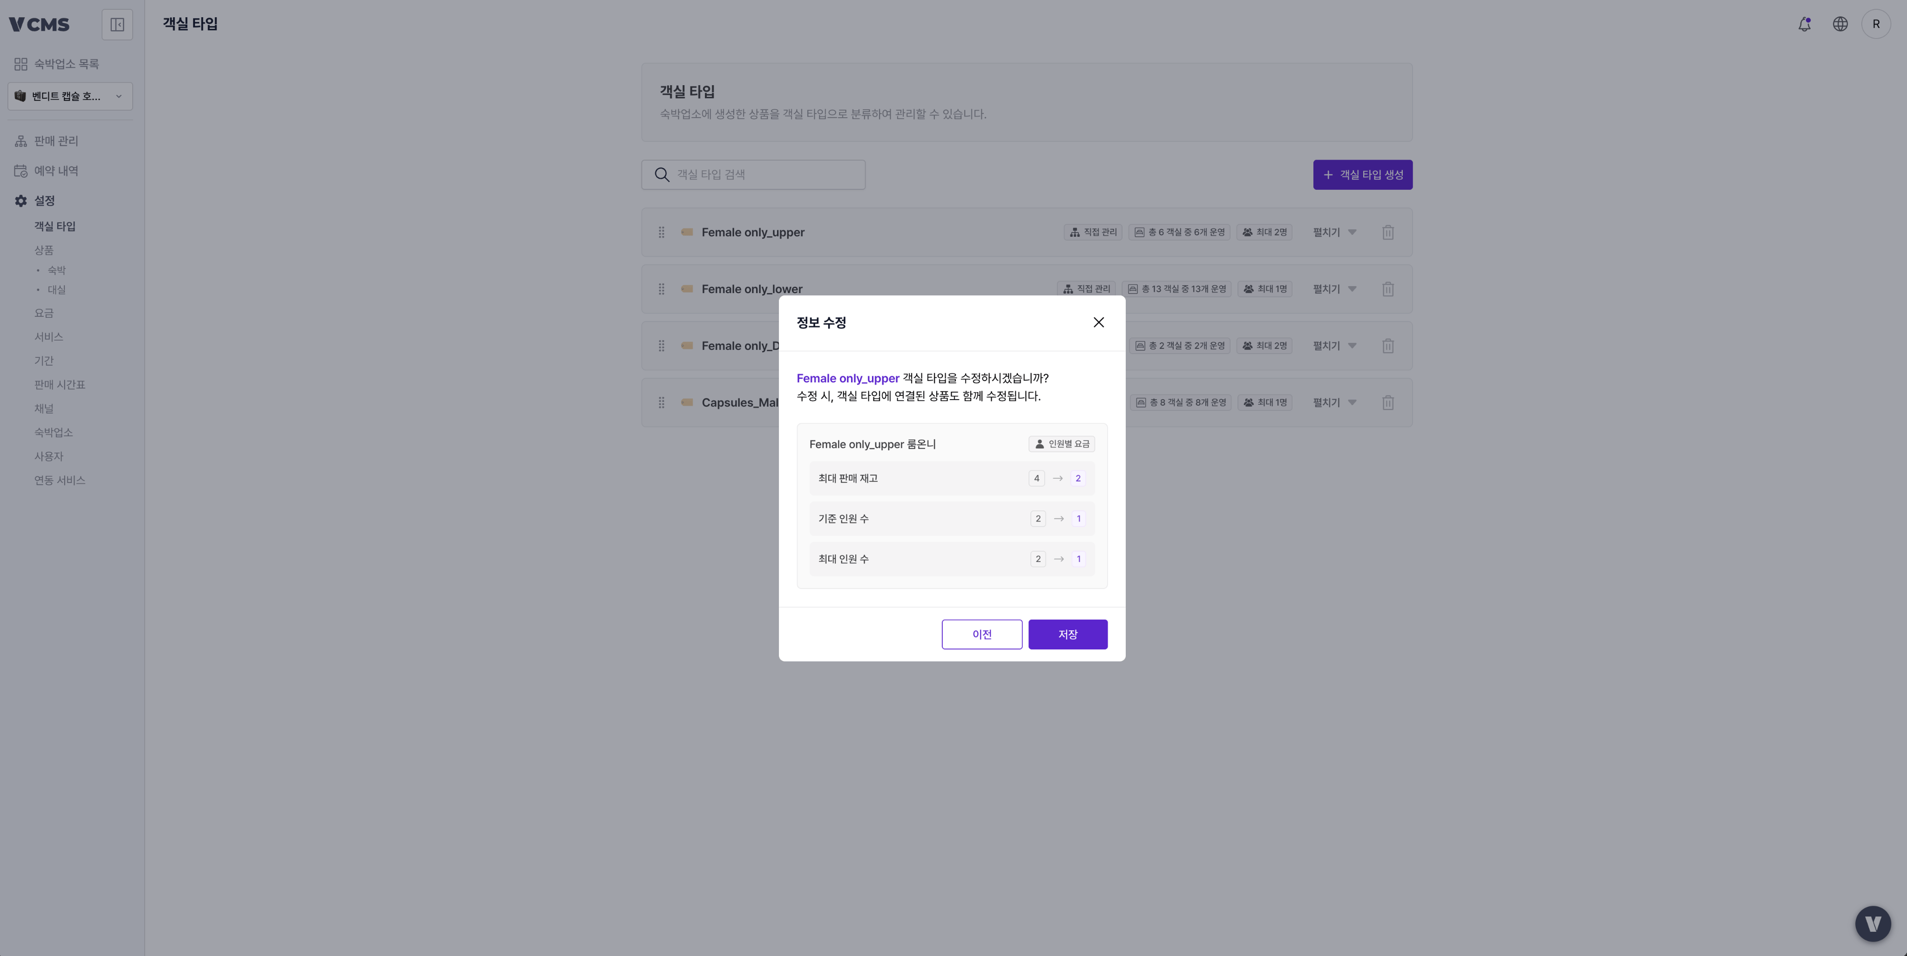Open the 벤디트 캡슐 호 property dropdown

[70, 96]
